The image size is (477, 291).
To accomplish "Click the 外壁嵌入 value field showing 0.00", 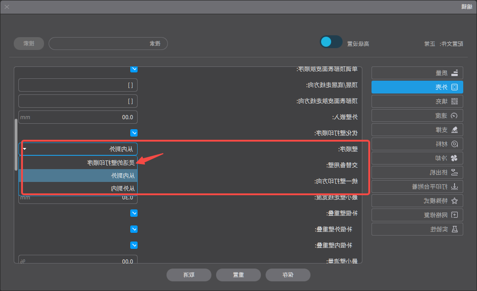I will coord(78,117).
